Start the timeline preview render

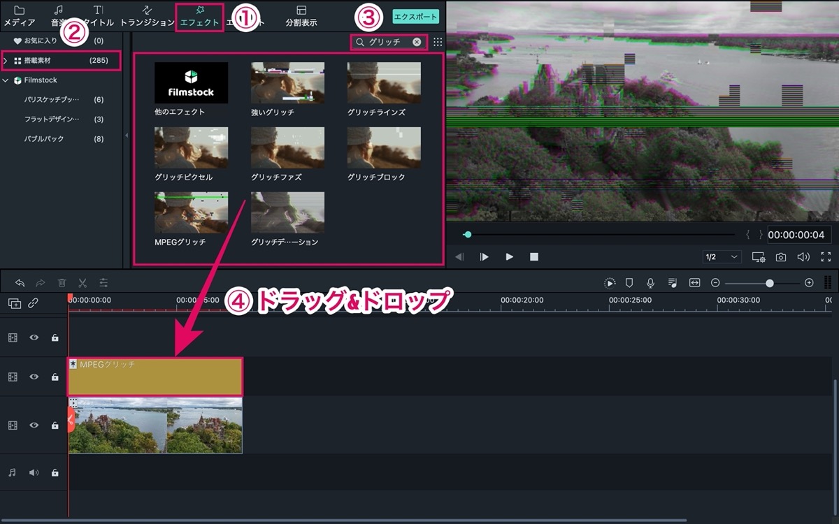(x=610, y=283)
